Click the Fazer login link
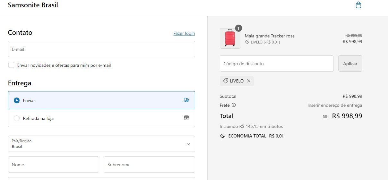The width and height of the screenshot is (388, 180). 184,33
